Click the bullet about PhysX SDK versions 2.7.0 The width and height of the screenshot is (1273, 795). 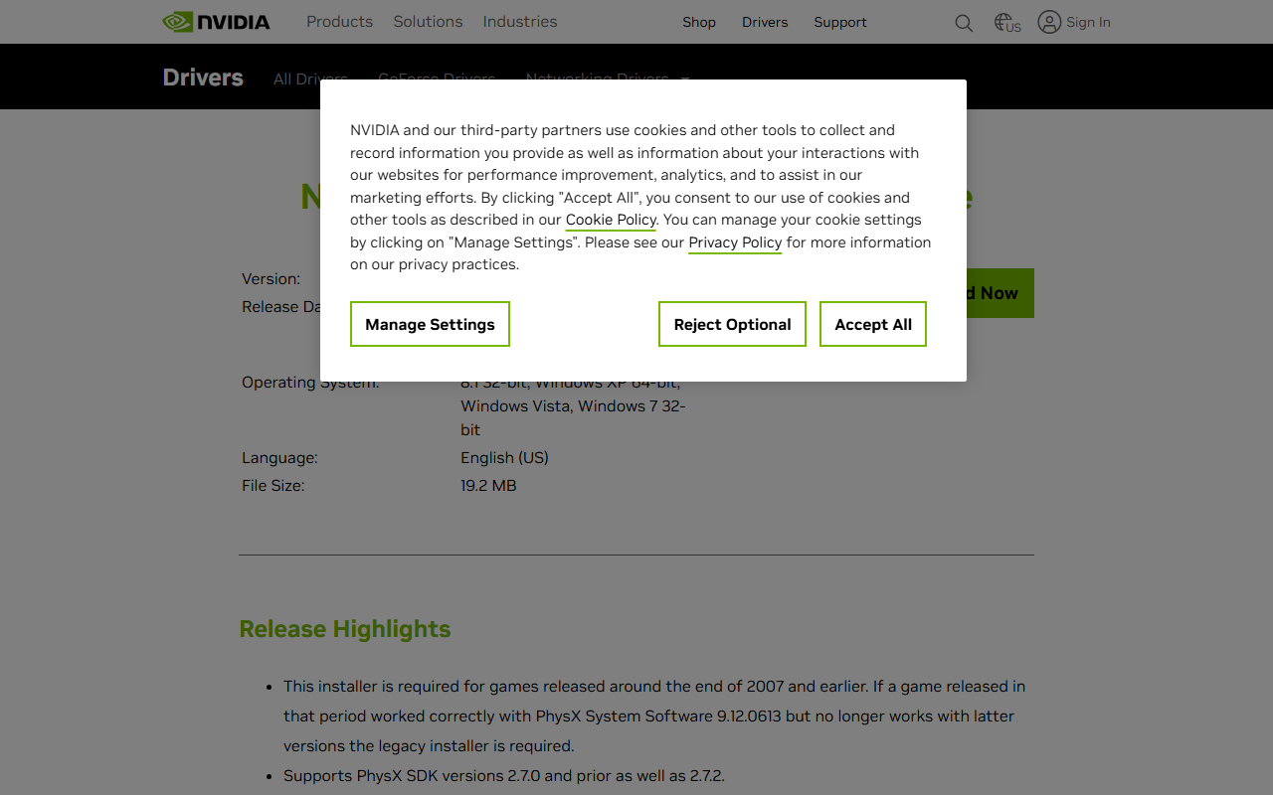click(504, 776)
